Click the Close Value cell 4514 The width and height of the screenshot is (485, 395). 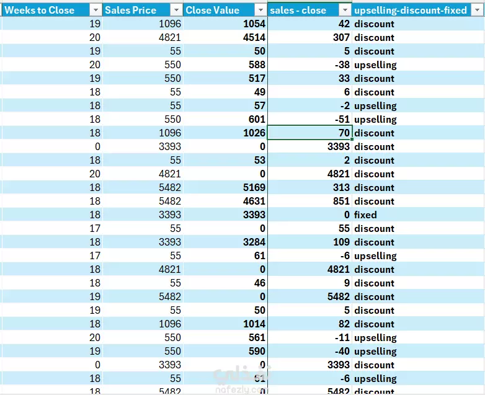coord(225,37)
